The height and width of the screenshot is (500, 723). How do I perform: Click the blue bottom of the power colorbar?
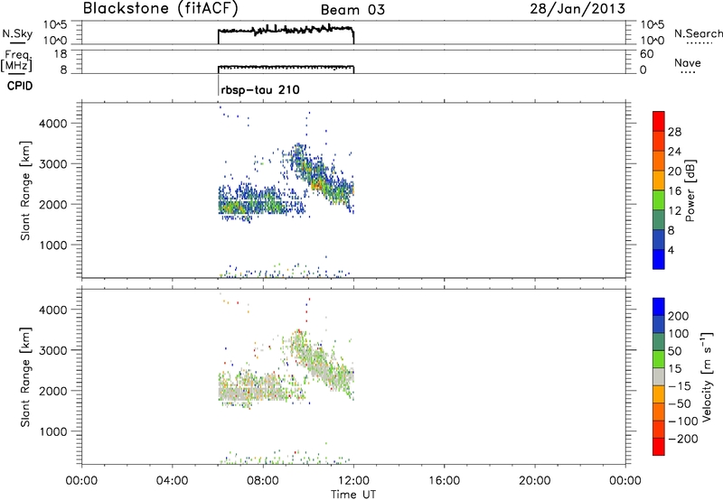coord(659,259)
